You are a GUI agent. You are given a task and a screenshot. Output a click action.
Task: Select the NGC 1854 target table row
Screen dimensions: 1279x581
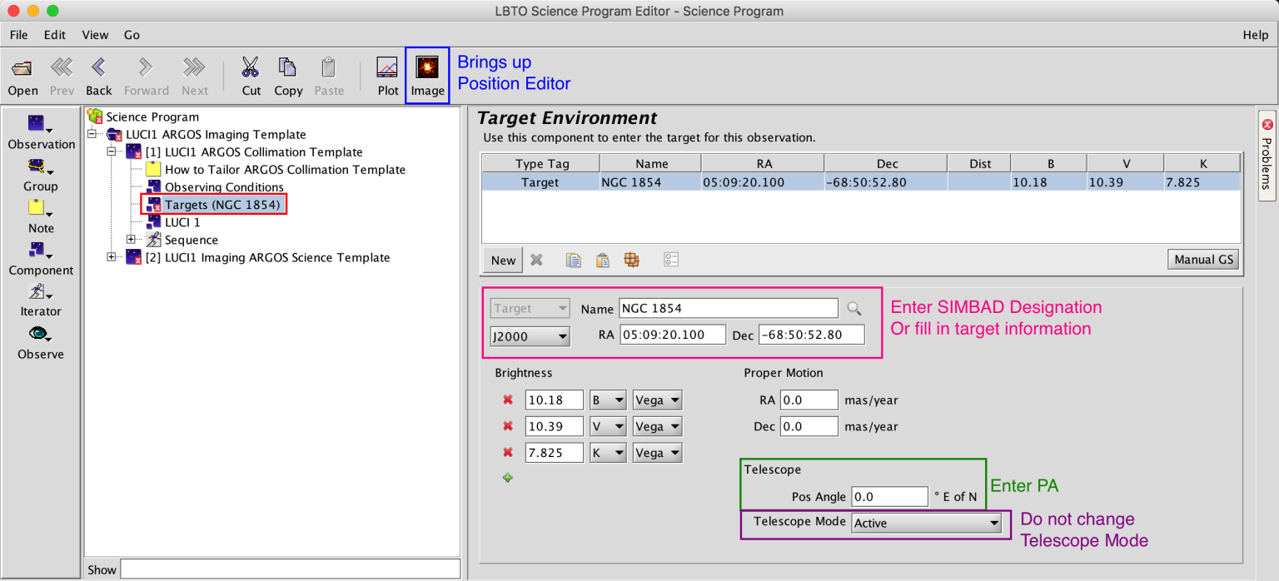coord(861,182)
